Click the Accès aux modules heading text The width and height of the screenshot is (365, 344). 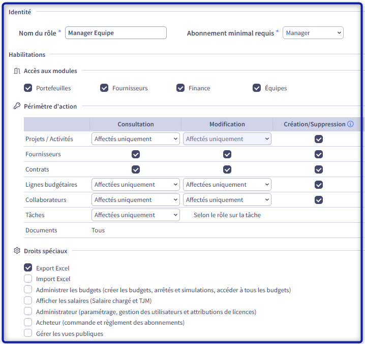tap(50, 71)
